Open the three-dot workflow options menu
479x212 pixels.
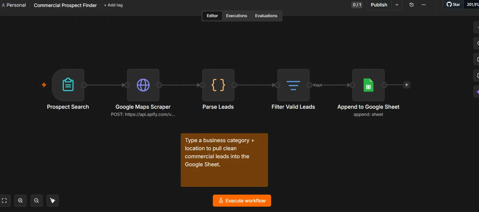point(424,5)
